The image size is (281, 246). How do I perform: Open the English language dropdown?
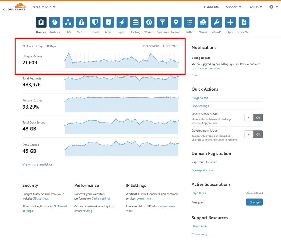tap(255, 7)
